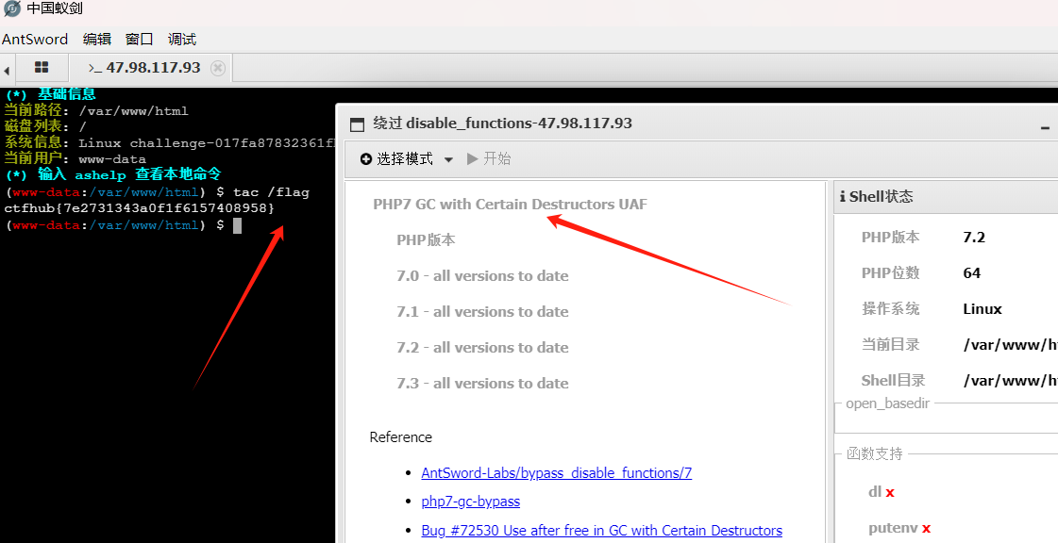
Task: Click the terminal command input cursor
Action: coord(238,225)
